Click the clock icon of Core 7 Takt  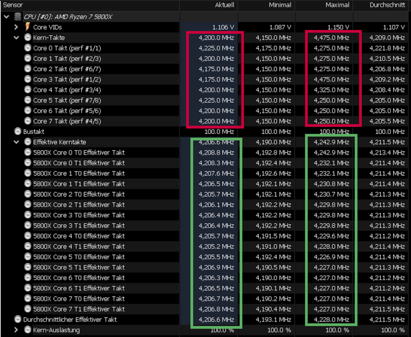pos(28,121)
